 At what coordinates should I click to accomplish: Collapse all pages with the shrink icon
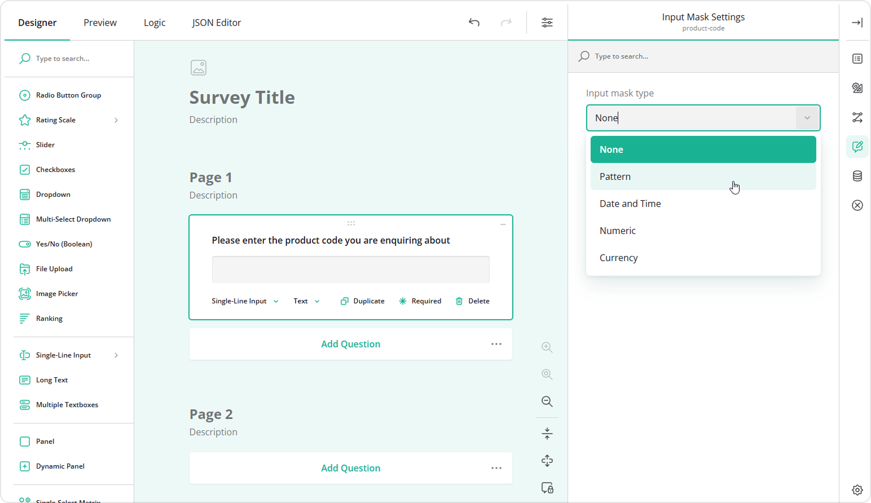(x=547, y=433)
